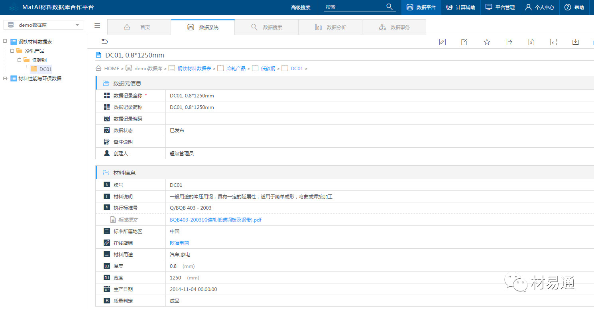Switch to the 数据分析 tab
Screen dimensions: 594x309
pyautogui.click(x=330, y=28)
